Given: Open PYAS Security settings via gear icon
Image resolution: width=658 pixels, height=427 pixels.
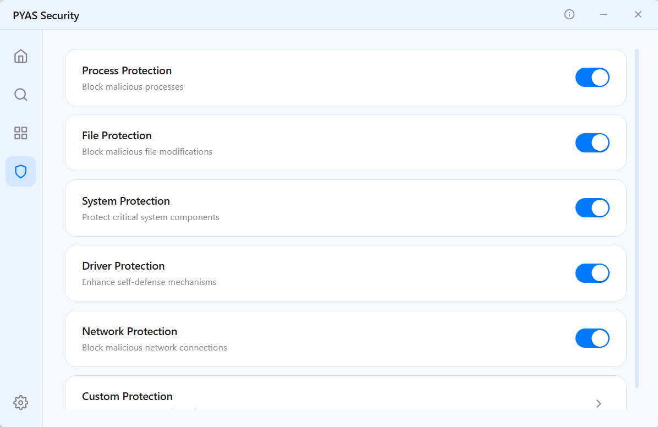Looking at the screenshot, I should (20, 402).
